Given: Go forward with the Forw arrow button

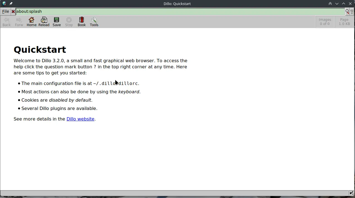Looking at the screenshot, I should [19, 22].
